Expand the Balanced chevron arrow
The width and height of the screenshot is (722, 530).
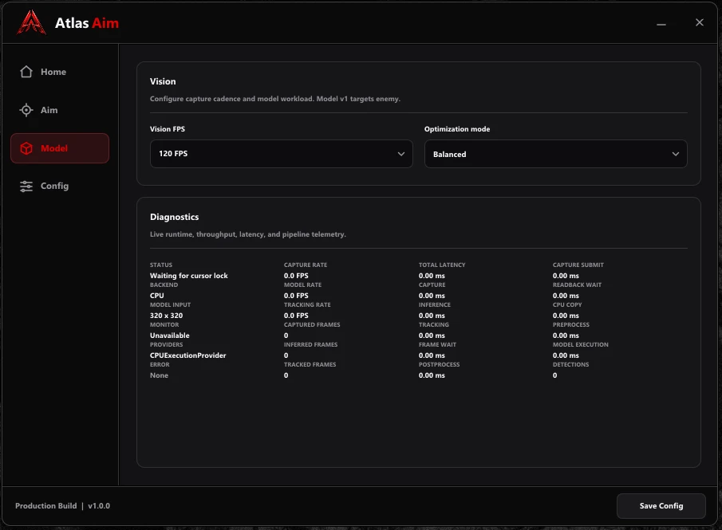(x=676, y=154)
